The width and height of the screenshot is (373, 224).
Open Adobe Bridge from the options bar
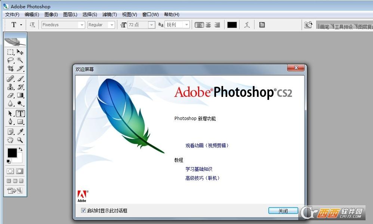tap(308, 25)
